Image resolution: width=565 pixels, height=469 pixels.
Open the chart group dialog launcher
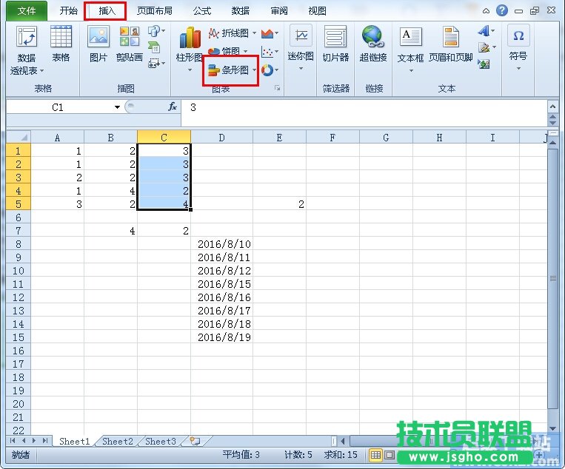pos(277,88)
